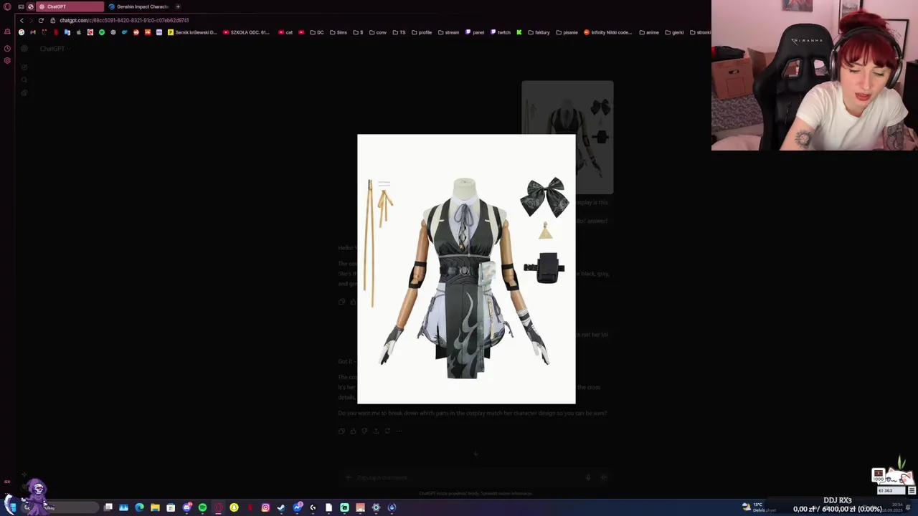918x516 pixels.
Task: Open the Spotify bookmark in bookmarks bar
Action: tap(101, 32)
